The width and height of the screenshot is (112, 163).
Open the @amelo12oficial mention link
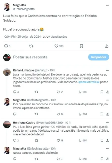89,82
